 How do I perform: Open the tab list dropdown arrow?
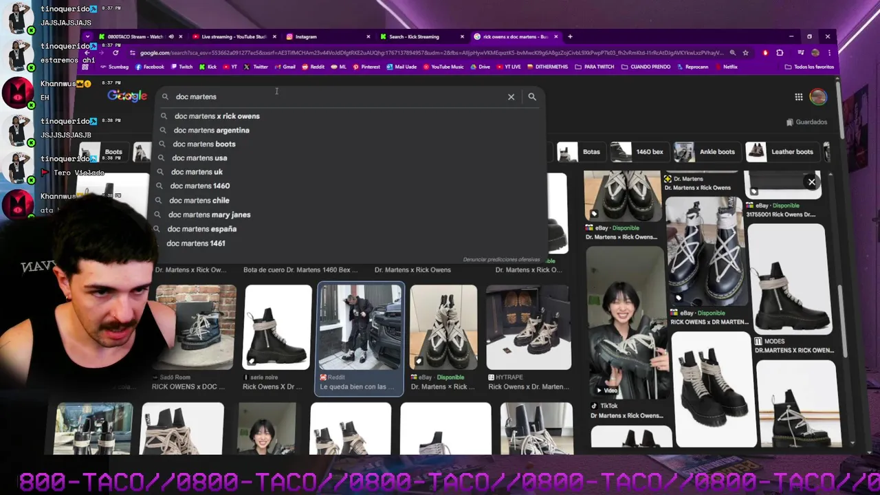(x=87, y=36)
